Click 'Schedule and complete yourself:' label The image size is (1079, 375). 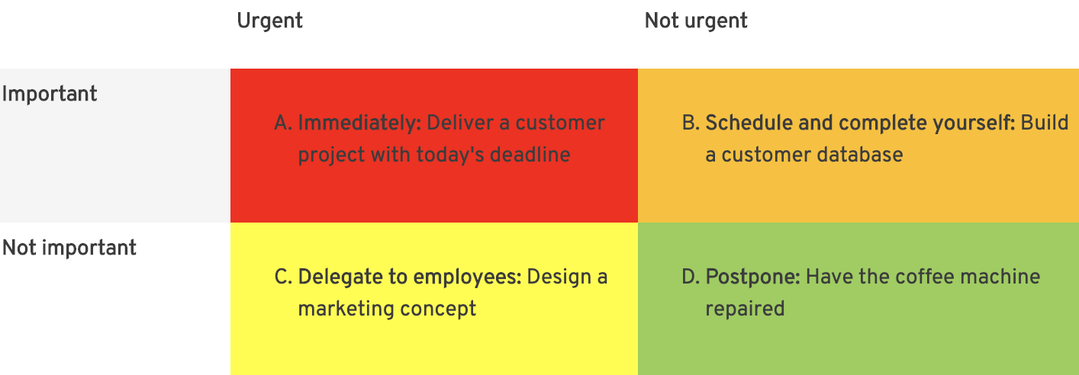point(860,123)
